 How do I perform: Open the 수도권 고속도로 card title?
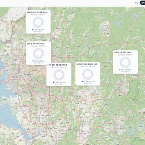pos(35,43)
